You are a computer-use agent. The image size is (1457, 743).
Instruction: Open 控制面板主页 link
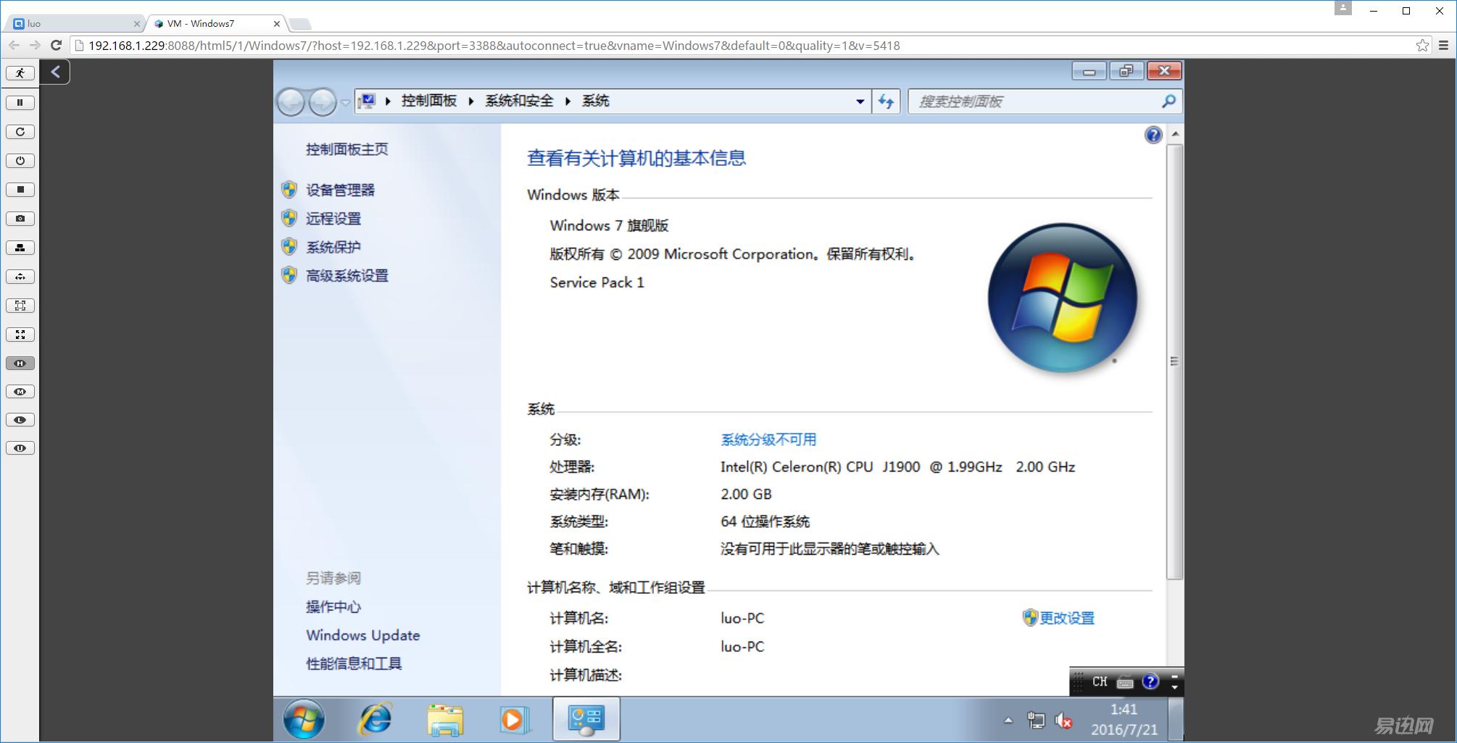pyautogui.click(x=347, y=149)
